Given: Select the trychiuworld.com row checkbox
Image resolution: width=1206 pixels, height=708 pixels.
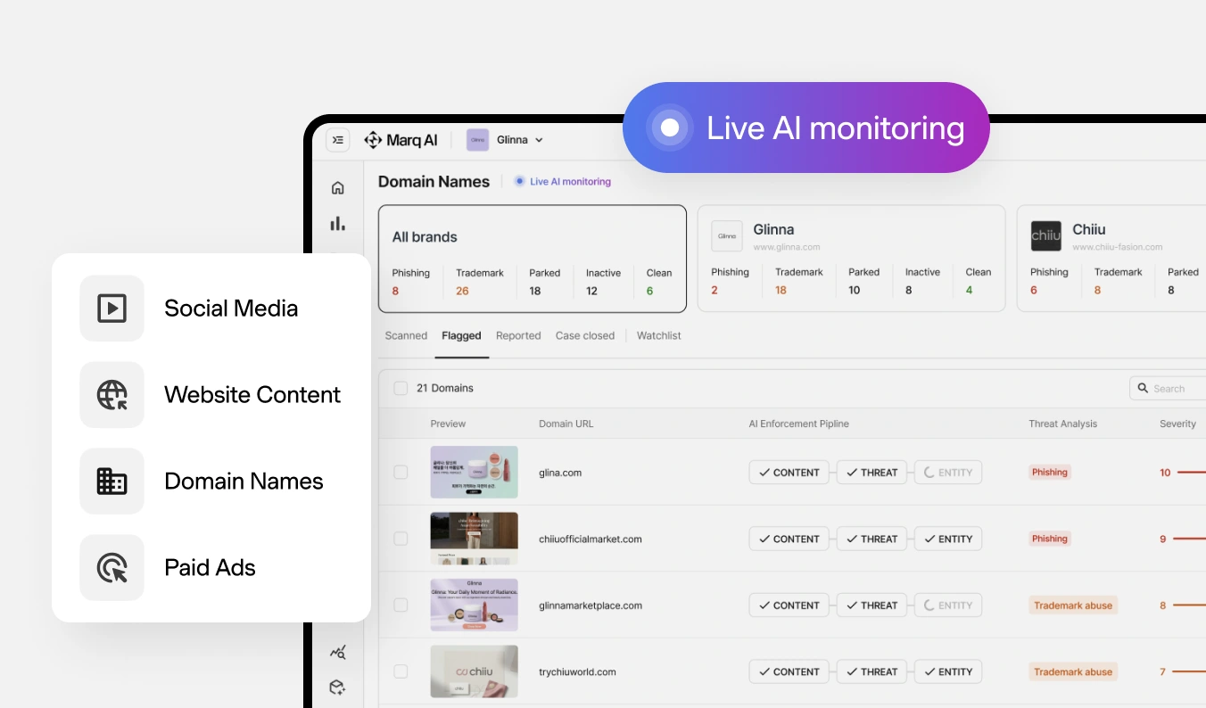Looking at the screenshot, I should [401, 671].
